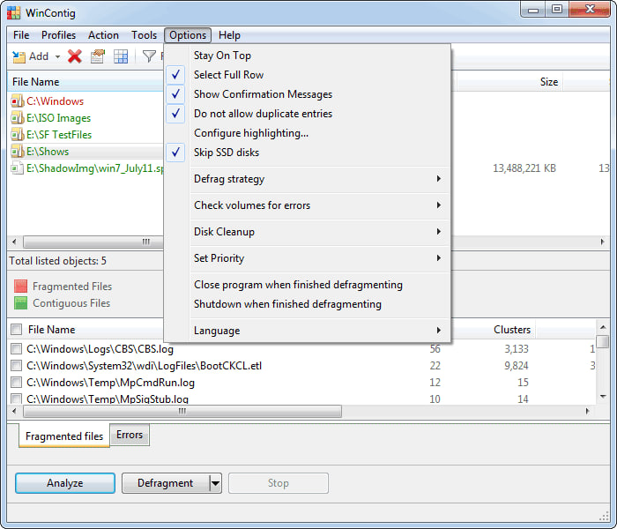Click the top list horizontal scrollbar thumb
The height and width of the screenshot is (529, 617).
tap(93, 242)
